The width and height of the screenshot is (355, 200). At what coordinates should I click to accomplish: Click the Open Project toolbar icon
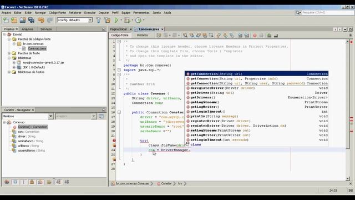(23, 20)
